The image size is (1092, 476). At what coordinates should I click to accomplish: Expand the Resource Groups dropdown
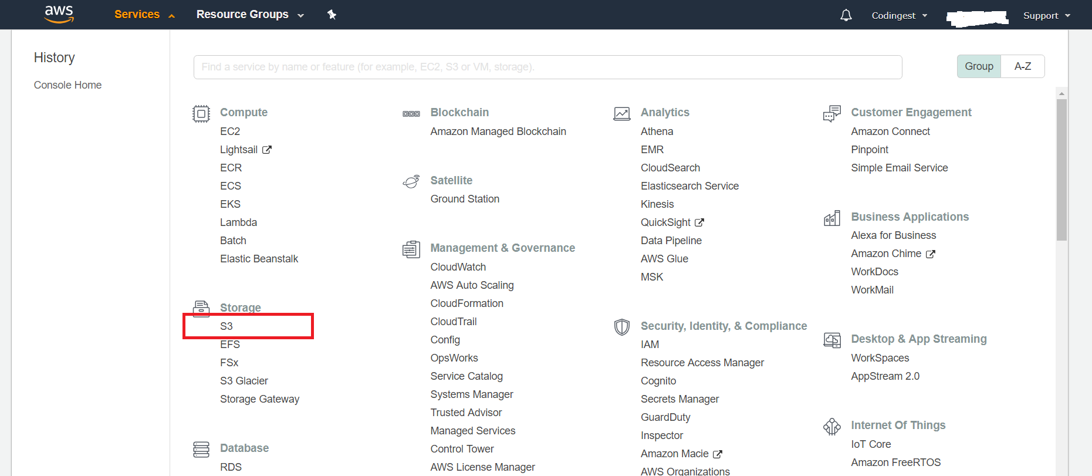250,15
